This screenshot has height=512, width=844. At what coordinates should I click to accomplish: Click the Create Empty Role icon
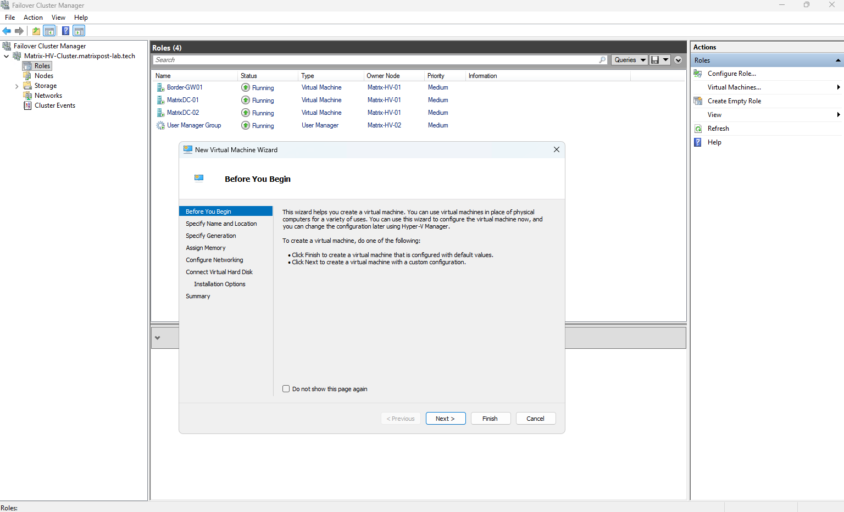click(x=698, y=101)
